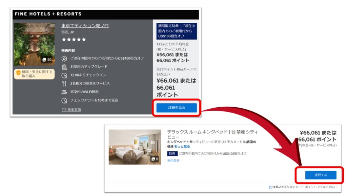Click the five-star rating of the hotel
Viewport: 347px width, 195px height.
coord(74,40)
